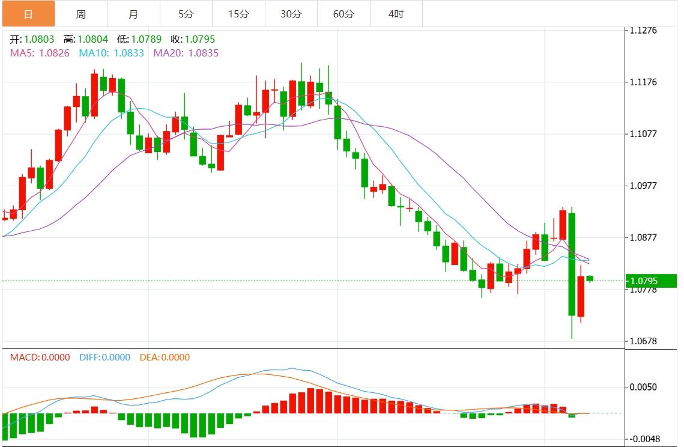Click the green 1.0795 current price tag
684x447 pixels.
point(646,281)
